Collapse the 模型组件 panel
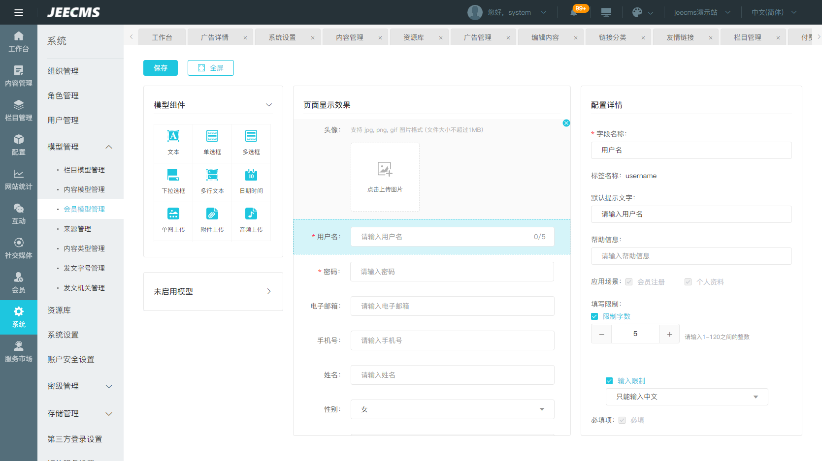The width and height of the screenshot is (822, 461). (x=269, y=105)
